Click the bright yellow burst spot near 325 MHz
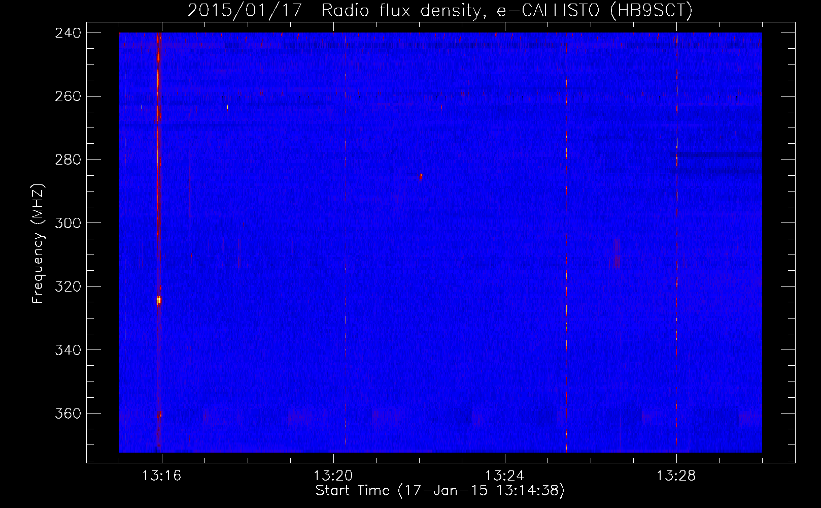 [x=159, y=300]
